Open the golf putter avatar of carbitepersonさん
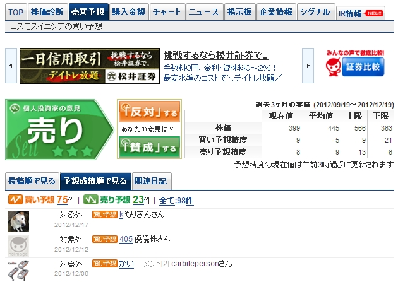 tap(18, 271)
